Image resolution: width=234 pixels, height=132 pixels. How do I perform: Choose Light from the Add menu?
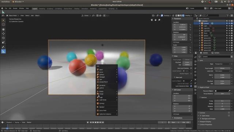pyautogui.click(x=107, y=98)
